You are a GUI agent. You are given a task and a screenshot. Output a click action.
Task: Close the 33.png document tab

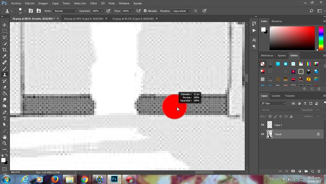pyautogui.click(x=157, y=19)
